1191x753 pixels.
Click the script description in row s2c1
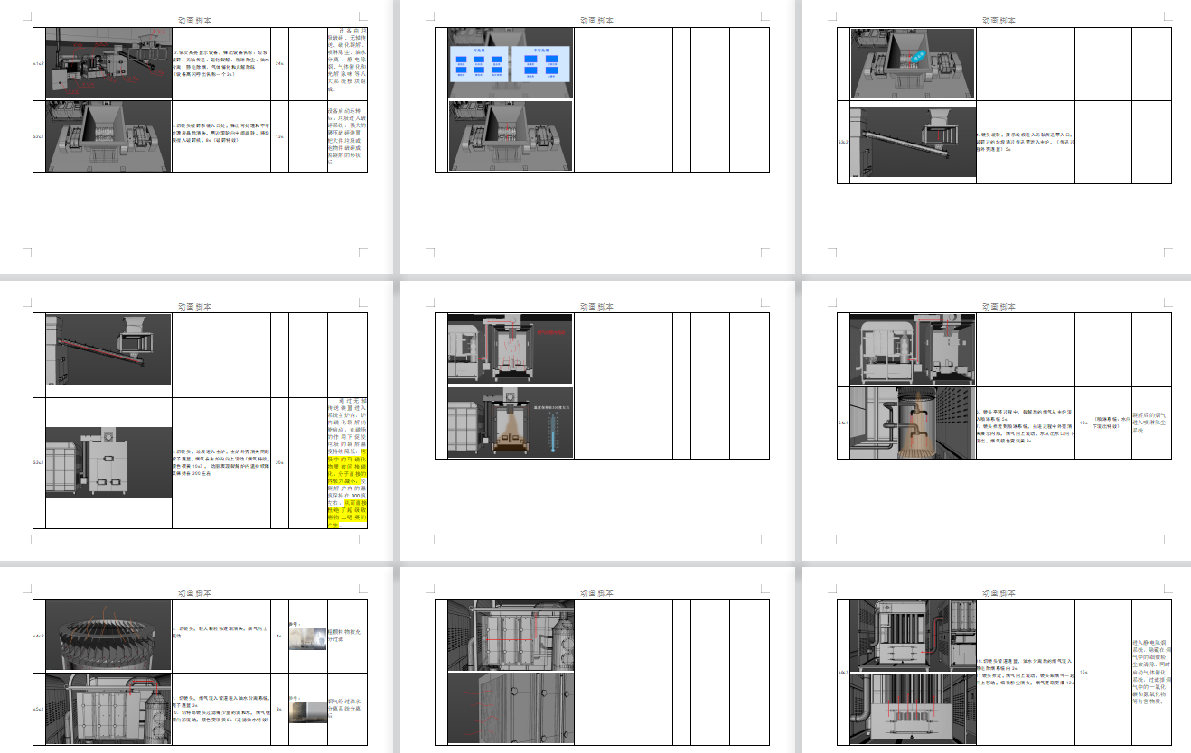click(221, 134)
